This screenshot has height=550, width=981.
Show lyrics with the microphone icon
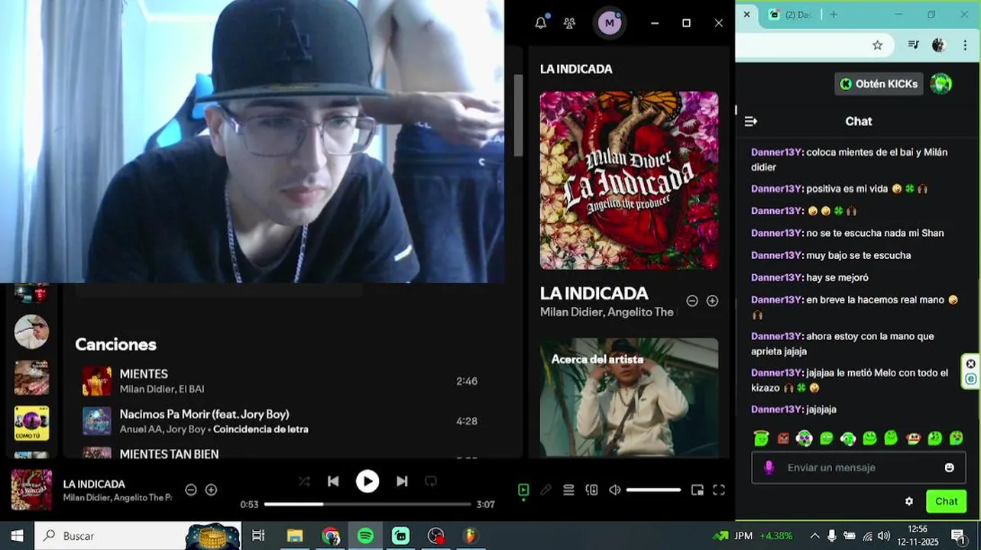(546, 490)
